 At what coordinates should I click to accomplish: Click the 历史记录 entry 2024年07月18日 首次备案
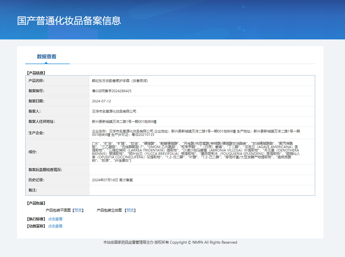(x=112, y=180)
